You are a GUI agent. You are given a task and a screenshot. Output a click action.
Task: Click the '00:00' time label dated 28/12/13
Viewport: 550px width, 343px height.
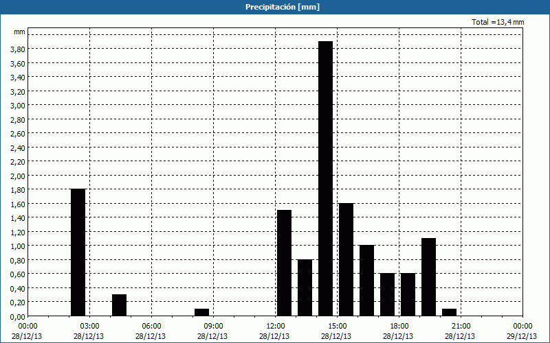(27, 327)
